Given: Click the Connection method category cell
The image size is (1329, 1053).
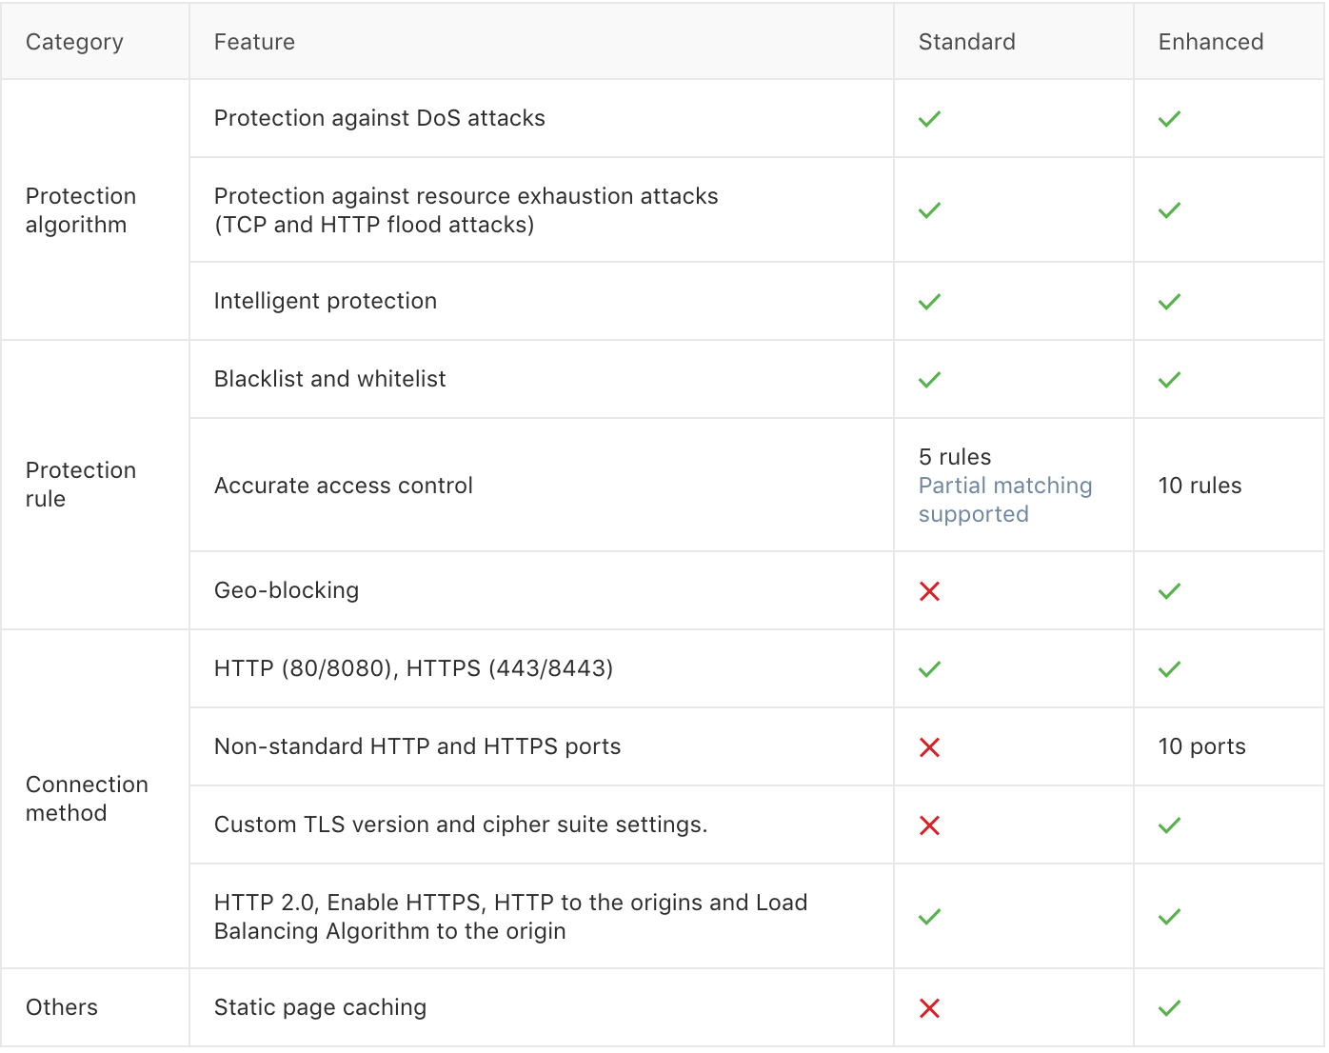Looking at the screenshot, I should coord(87,799).
